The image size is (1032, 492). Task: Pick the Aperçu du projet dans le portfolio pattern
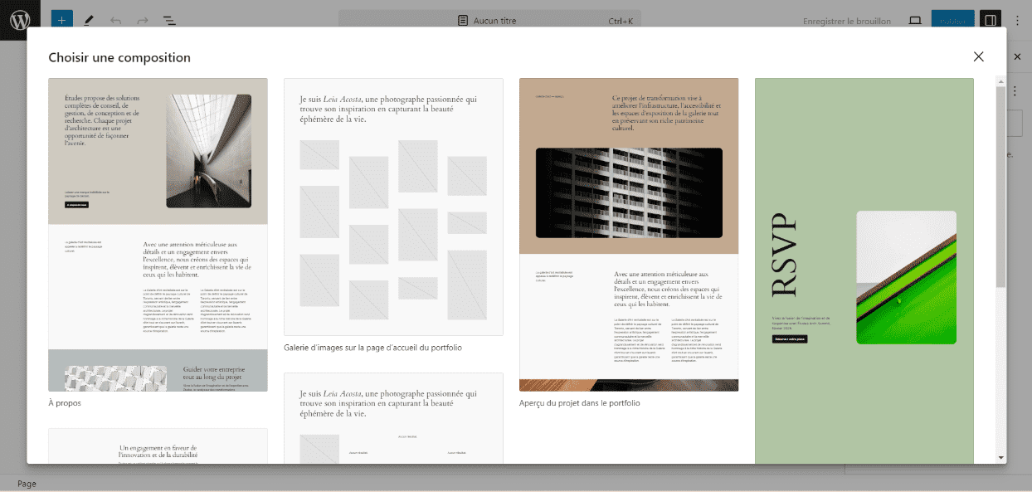pyautogui.click(x=629, y=235)
